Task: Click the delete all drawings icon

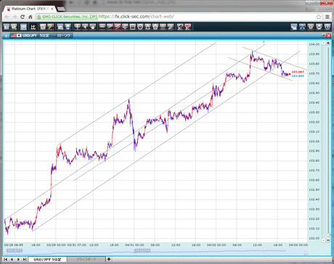Action: pyautogui.click(x=188, y=27)
